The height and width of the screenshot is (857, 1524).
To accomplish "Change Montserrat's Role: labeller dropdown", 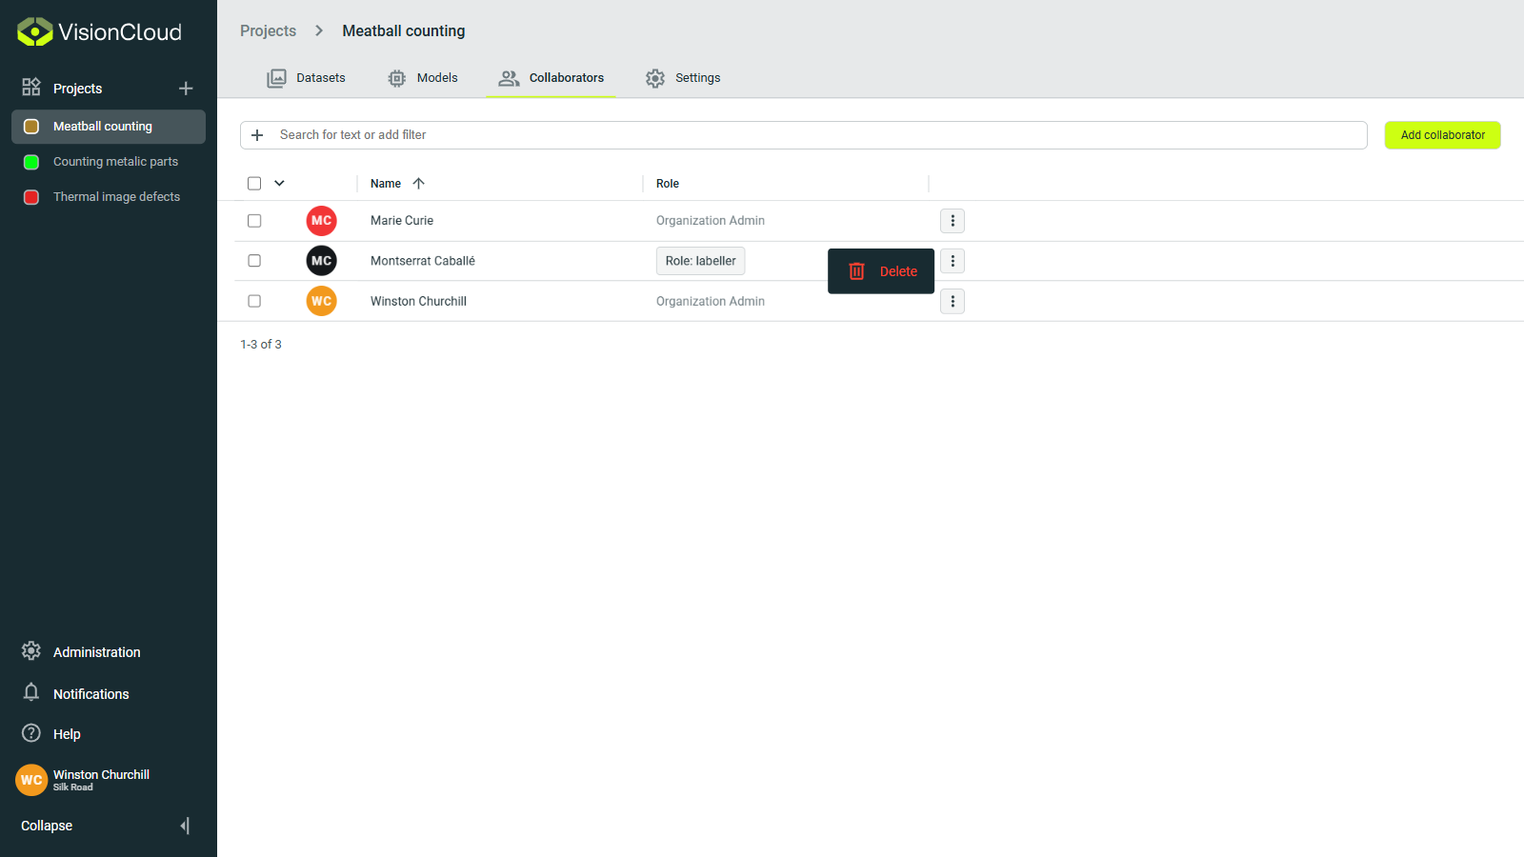I will pos(700,261).
